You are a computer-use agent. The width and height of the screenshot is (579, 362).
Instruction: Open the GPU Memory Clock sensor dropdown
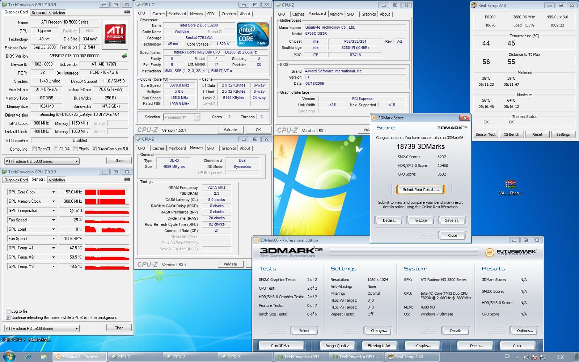pyautogui.click(x=54, y=201)
